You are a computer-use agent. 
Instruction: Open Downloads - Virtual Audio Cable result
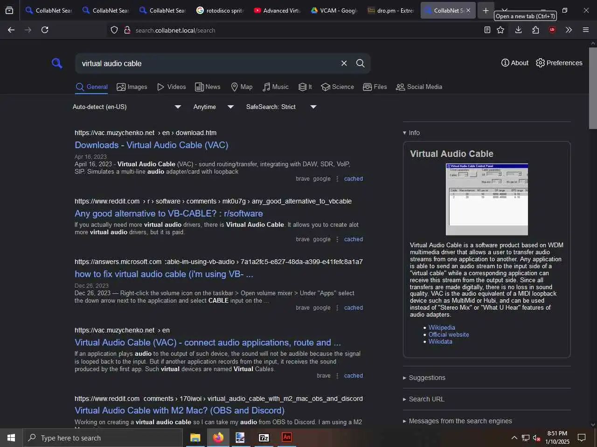tap(152, 145)
